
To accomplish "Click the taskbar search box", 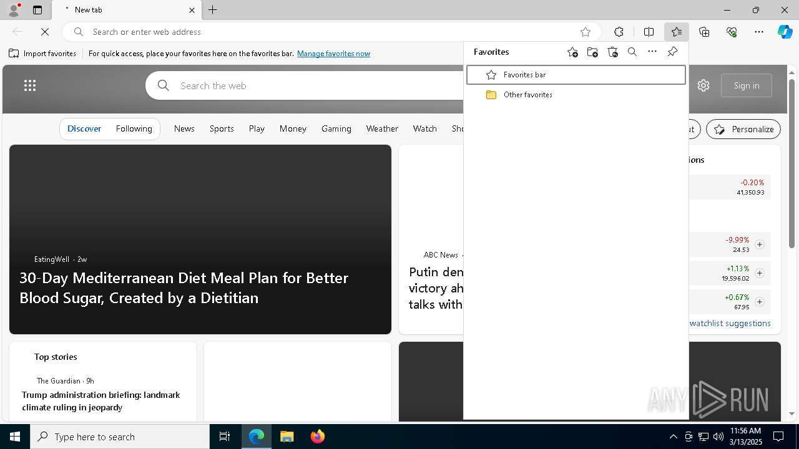I will (120, 437).
